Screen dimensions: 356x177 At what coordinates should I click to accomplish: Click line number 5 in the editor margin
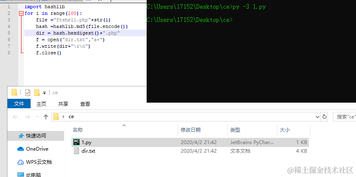click(x=9, y=33)
